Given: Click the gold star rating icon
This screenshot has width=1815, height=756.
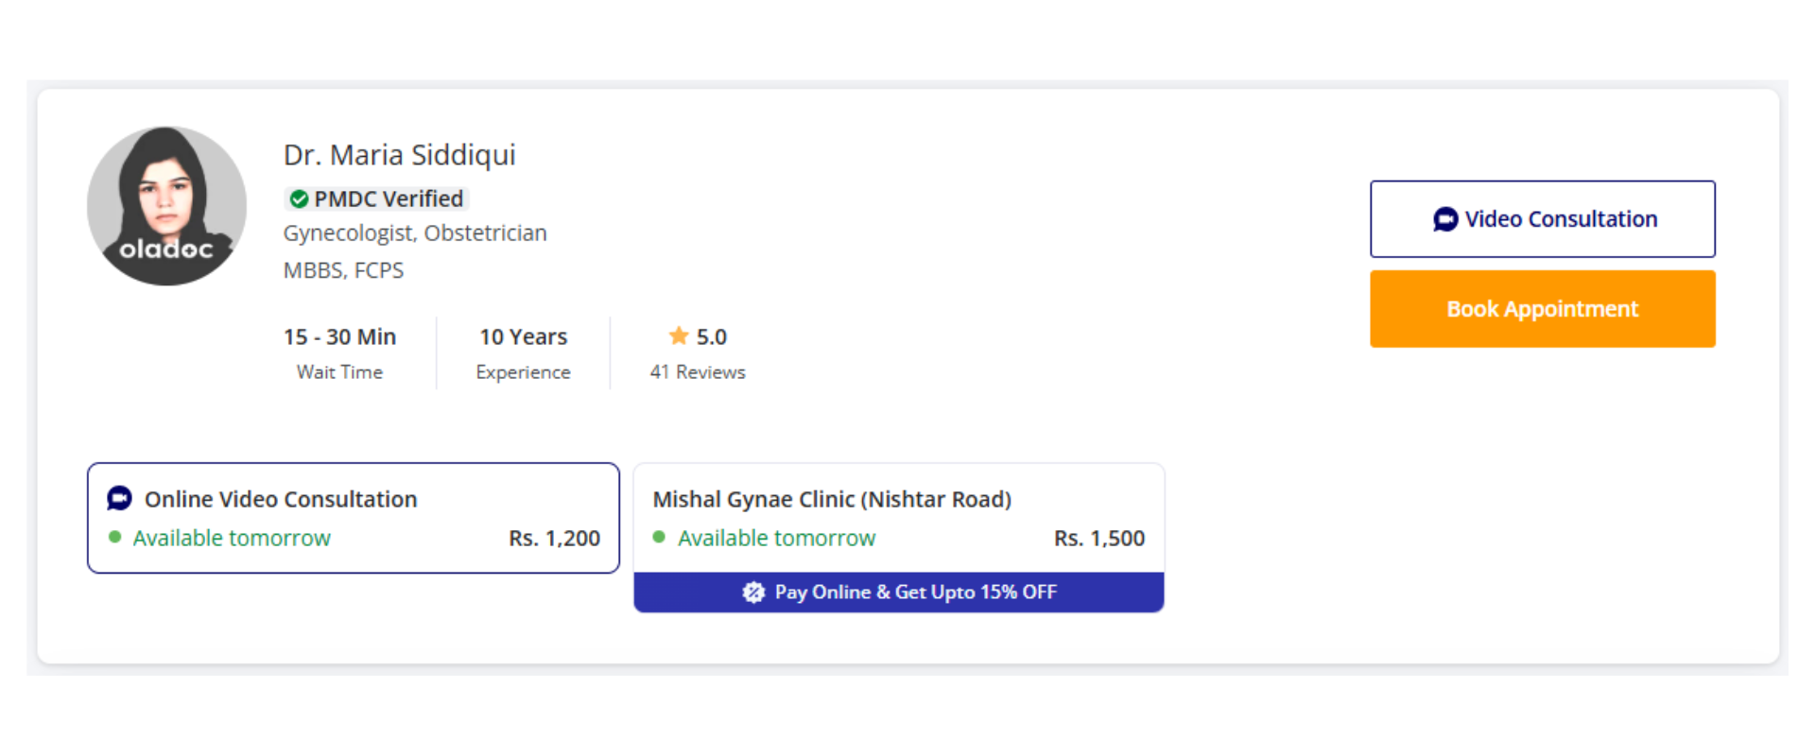Looking at the screenshot, I should (x=679, y=335).
